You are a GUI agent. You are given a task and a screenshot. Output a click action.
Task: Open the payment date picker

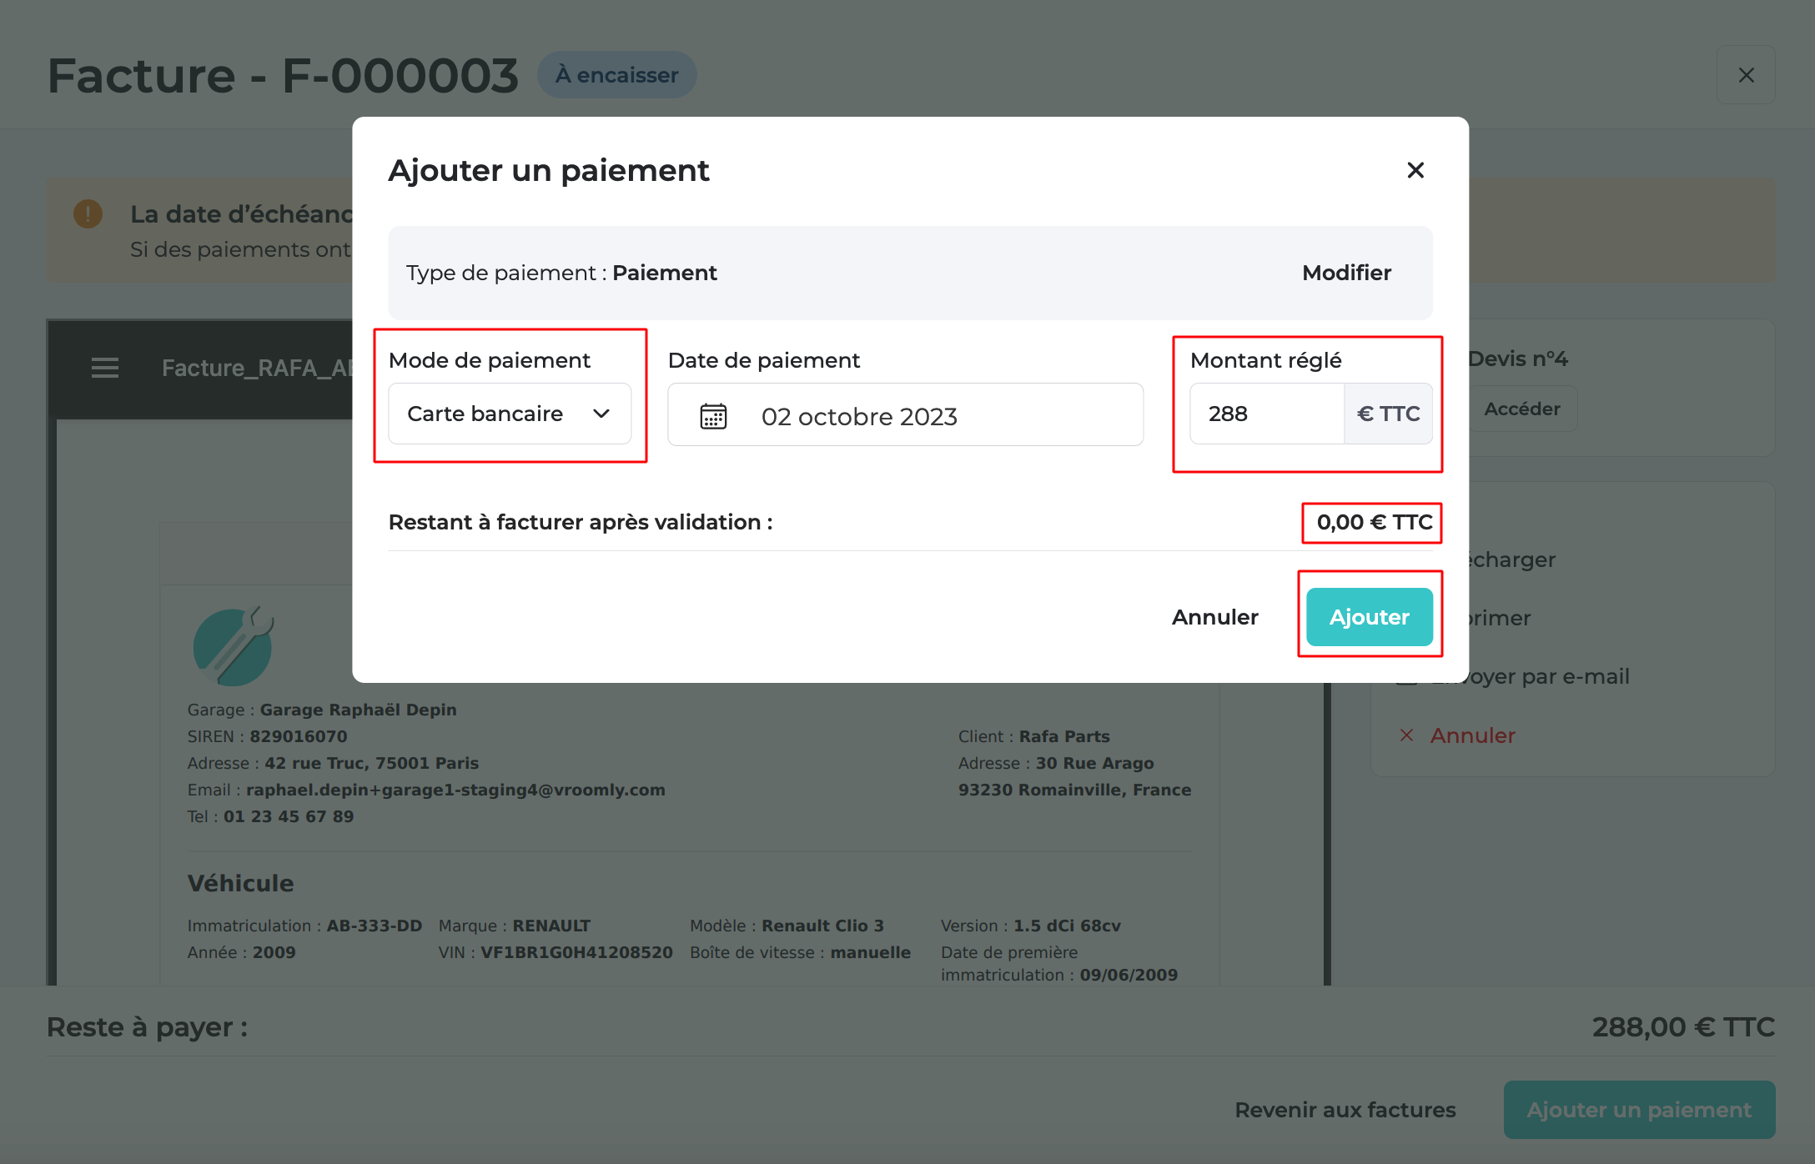click(905, 414)
